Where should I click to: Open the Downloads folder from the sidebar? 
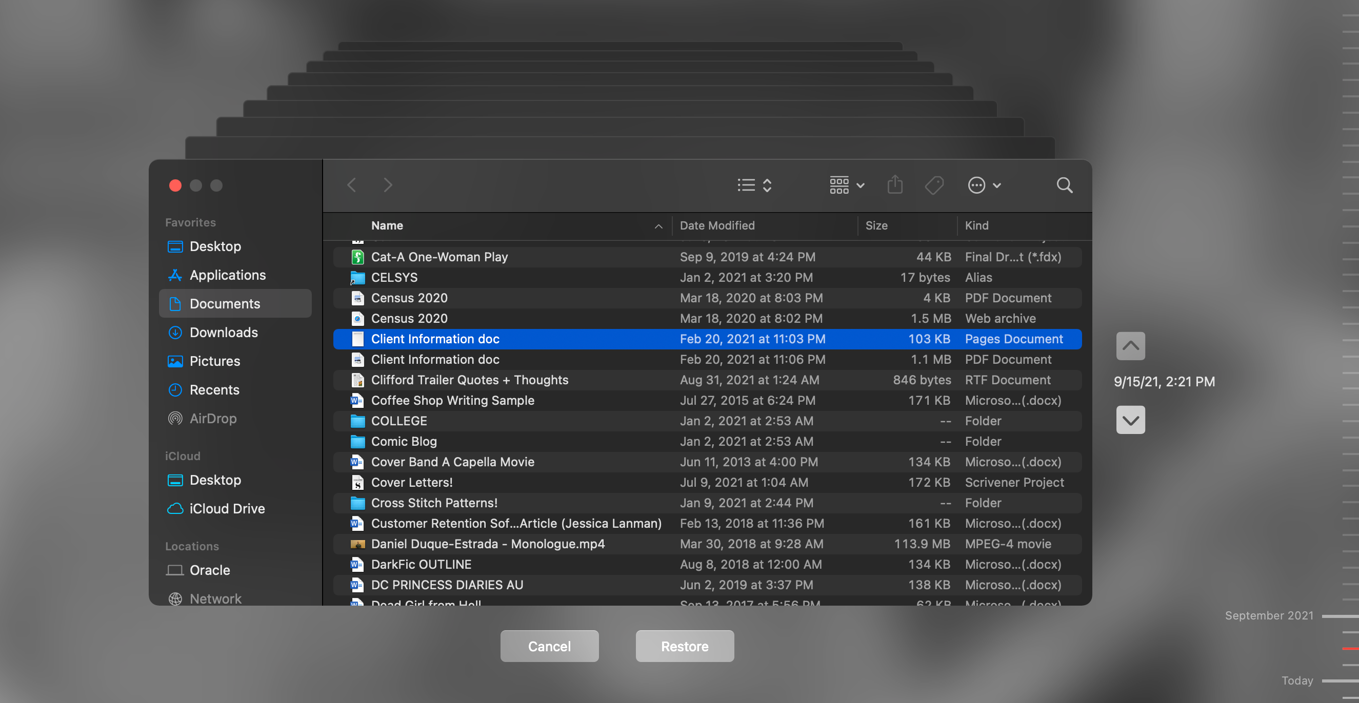pos(222,332)
